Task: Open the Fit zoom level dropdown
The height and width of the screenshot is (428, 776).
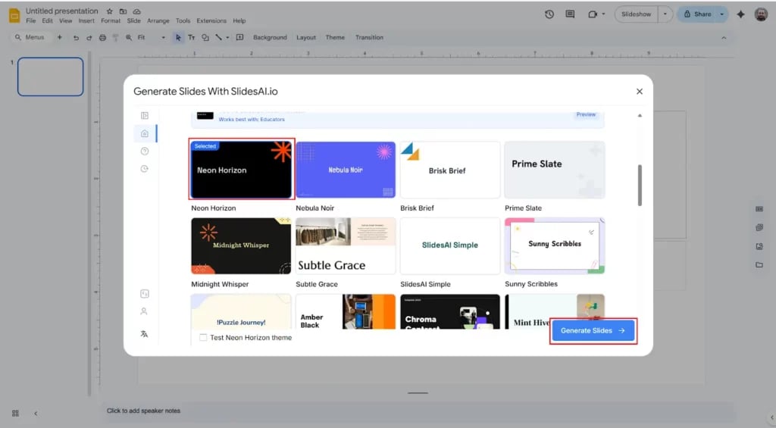Action: tap(152, 37)
